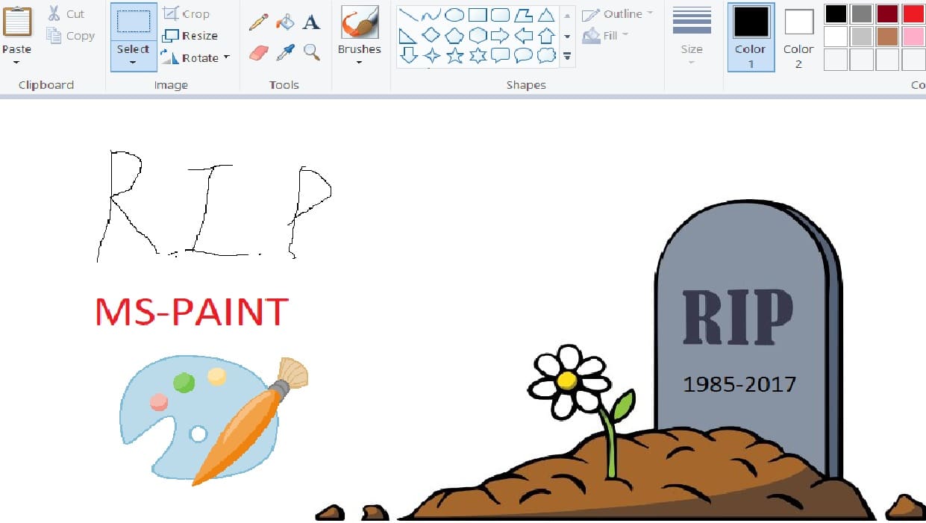Select the Text tool
Image resolution: width=926 pixels, height=523 pixels.
coord(312,22)
